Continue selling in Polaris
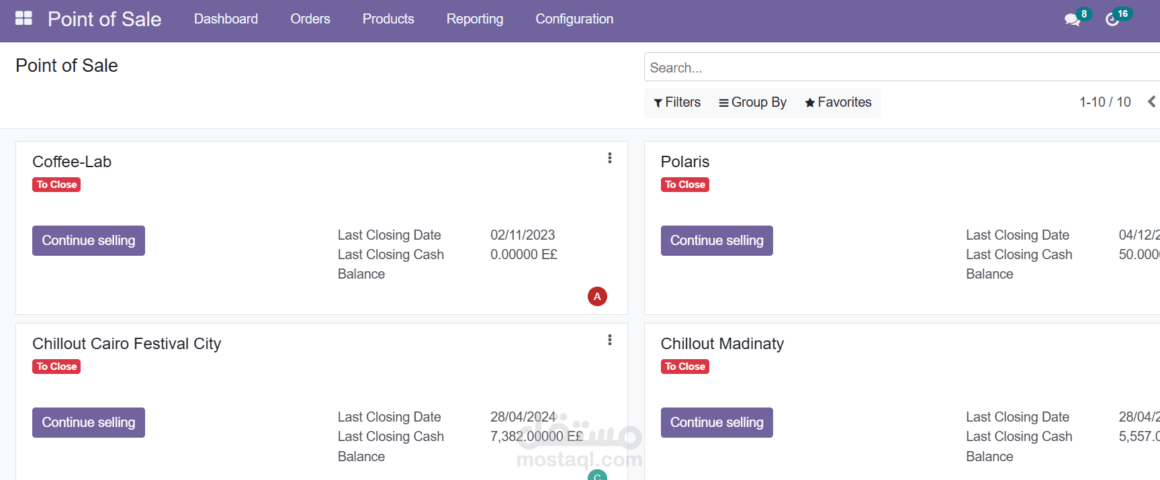Image resolution: width=1160 pixels, height=480 pixels. tap(717, 240)
